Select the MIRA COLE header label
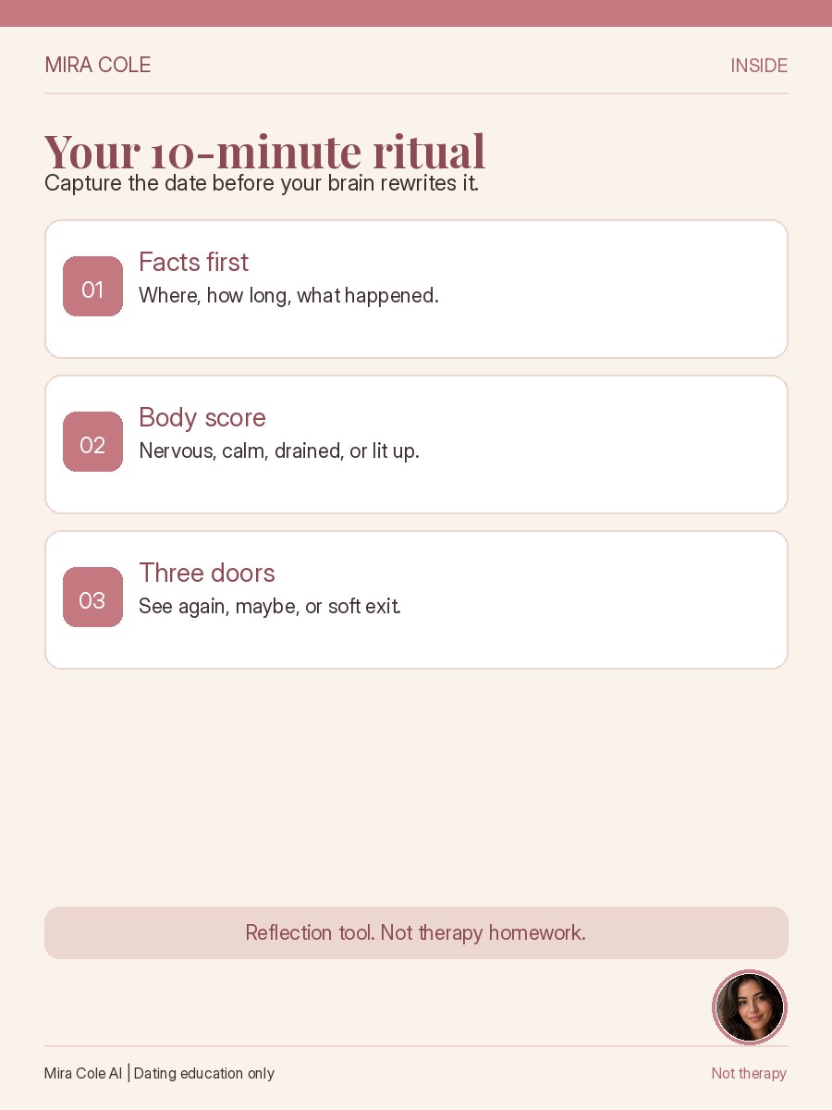The height and width of the screenshot is (1110, 832). (x=98, y=65)
